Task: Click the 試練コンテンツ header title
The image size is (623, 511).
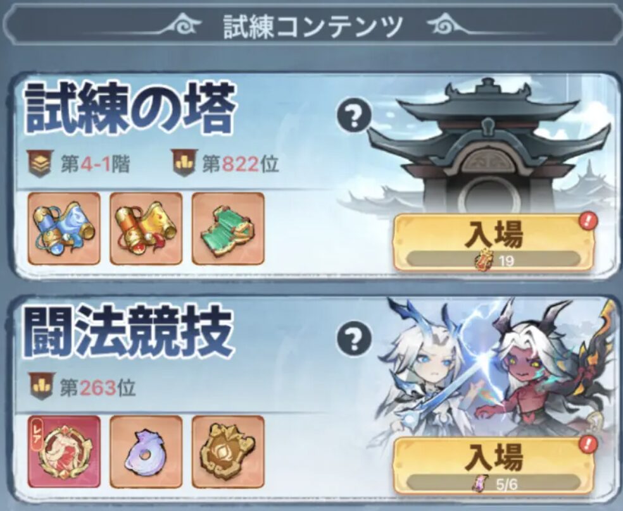Action: click(313, 27)
